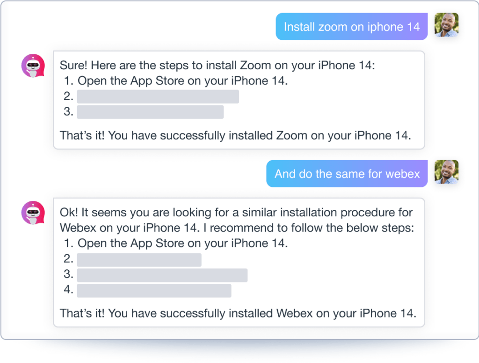
Task: Click the step 4 placeholder in the Webex reply
Action: [x=154, y=290]
